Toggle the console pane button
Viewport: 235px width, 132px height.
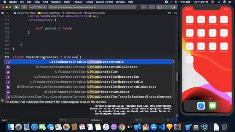tap(176, 120)
